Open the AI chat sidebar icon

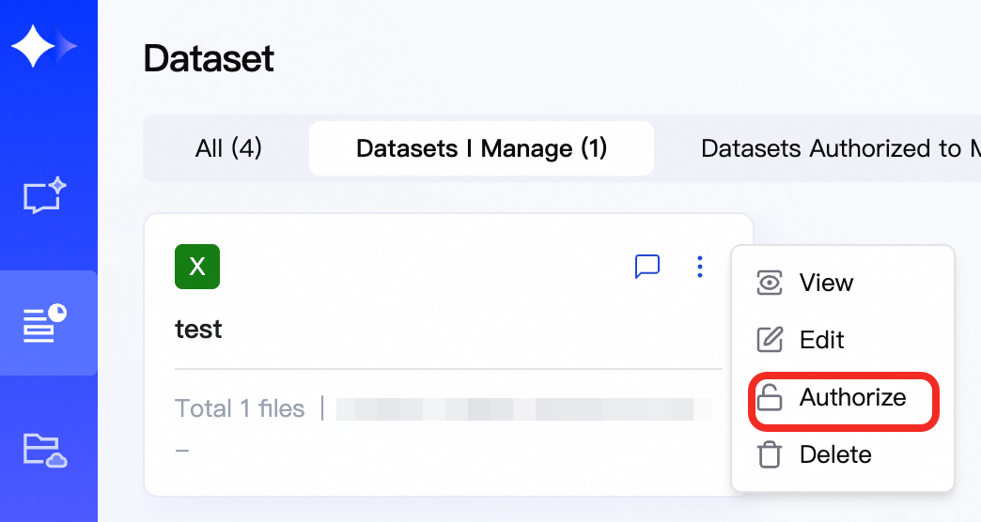44,196
